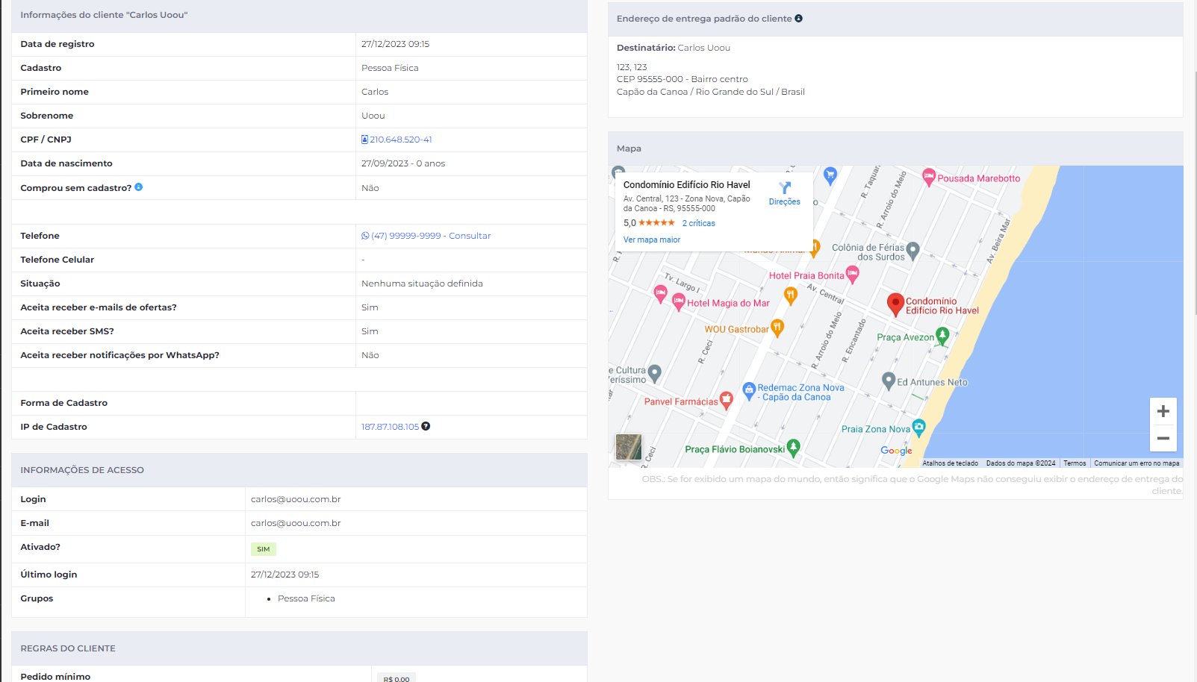
Task: Click the Hotel Magia do Mar marker
Action: coord(678,302)
